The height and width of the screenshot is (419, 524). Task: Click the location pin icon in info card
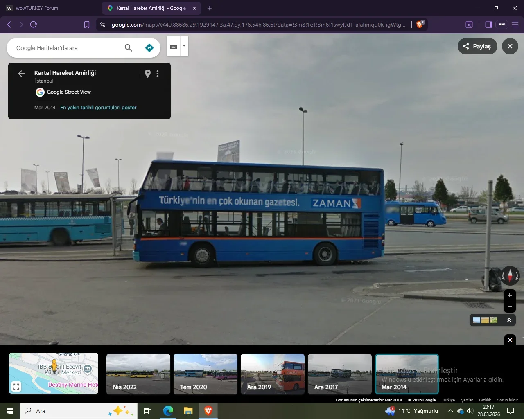[x=148, y=74]
